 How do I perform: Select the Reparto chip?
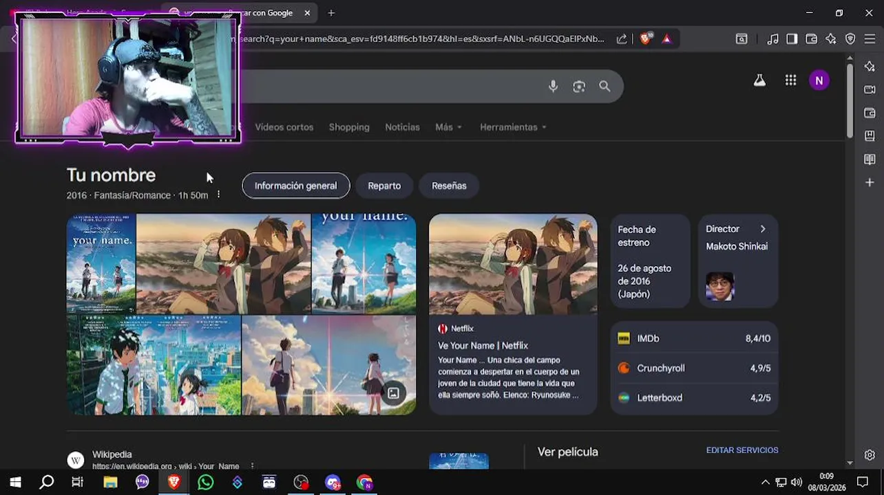[x=384, y=186]
